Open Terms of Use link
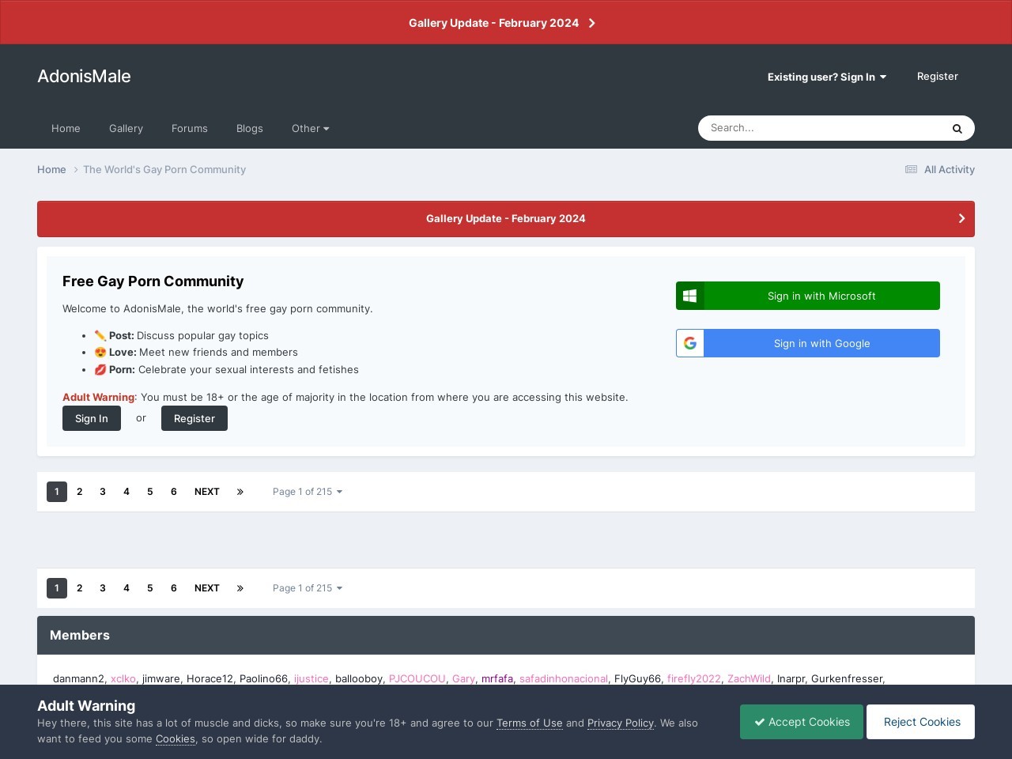The height and width of the screenshot is (759, 1012). pyautogui.click(x=530, y=723)
